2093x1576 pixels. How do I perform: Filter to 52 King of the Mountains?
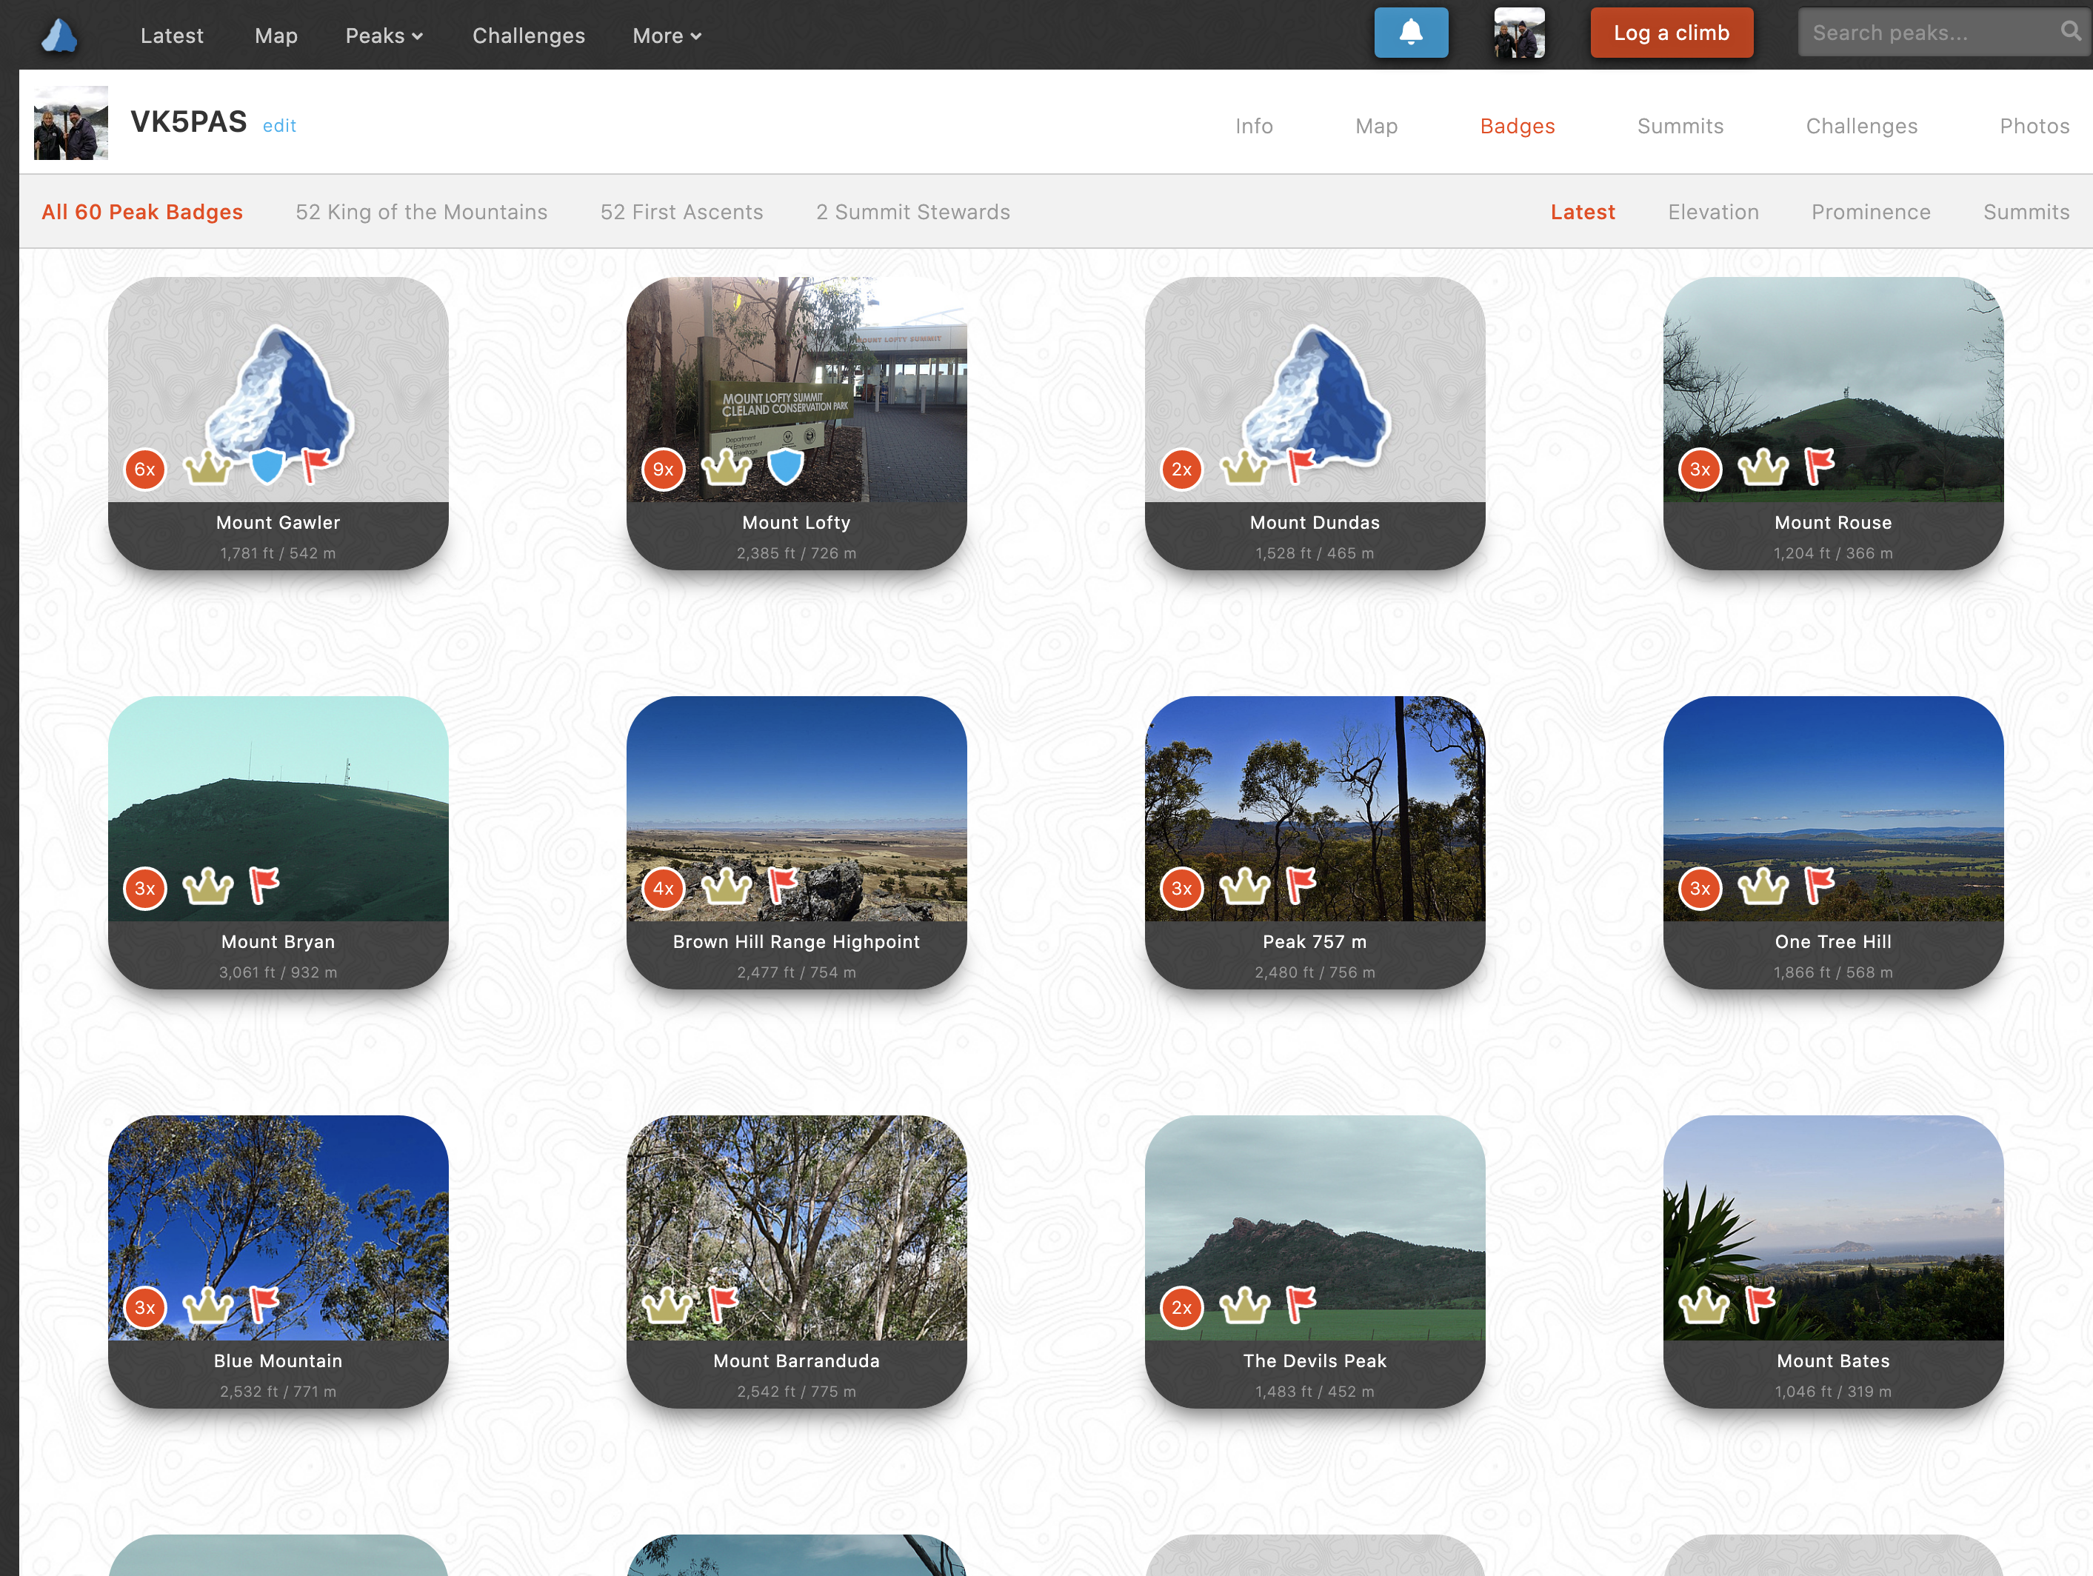(x=421, y=212)
